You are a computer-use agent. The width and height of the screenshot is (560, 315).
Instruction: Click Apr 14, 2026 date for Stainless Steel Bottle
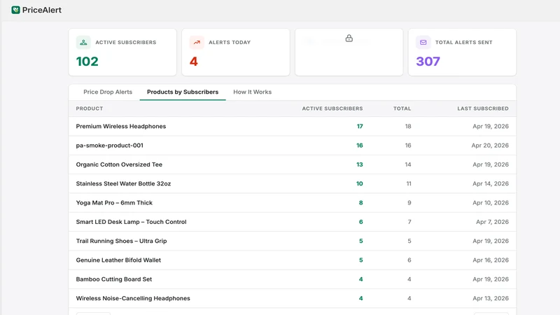pyautogui.click(x=491, y=183)
